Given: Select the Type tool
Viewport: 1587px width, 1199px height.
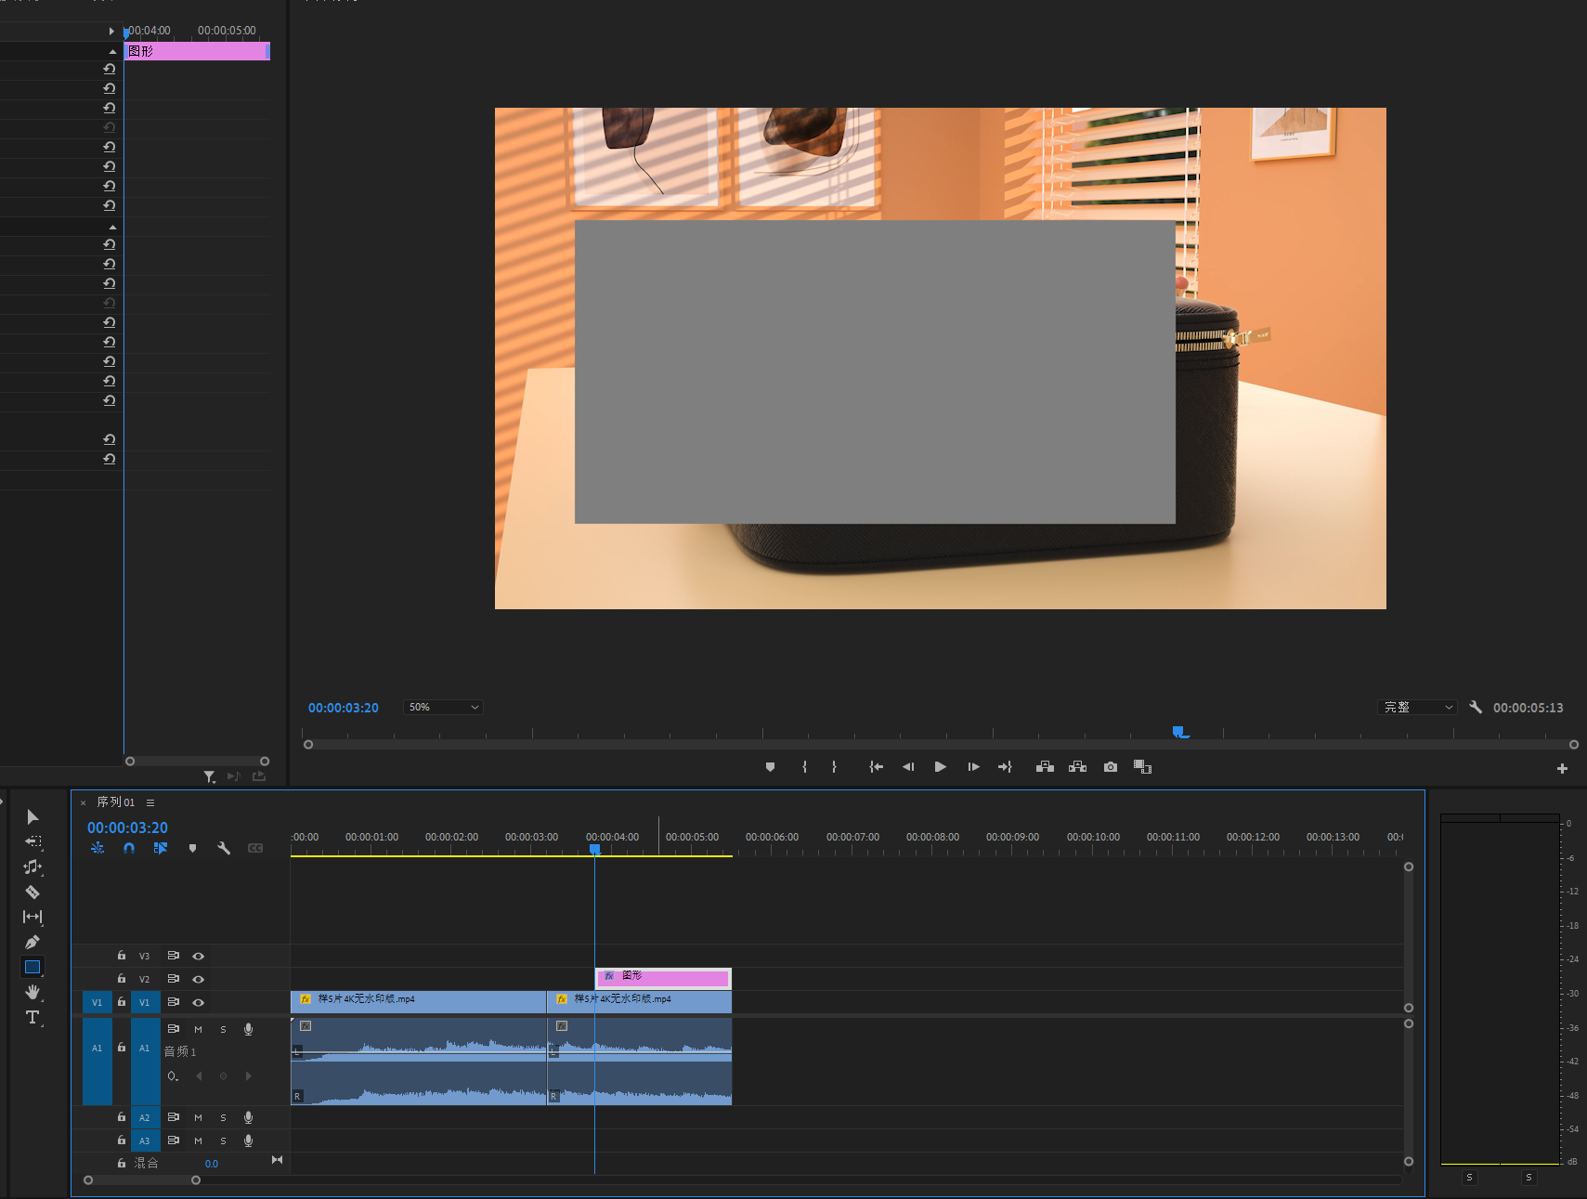Looking at the screenshot, I should [33, 1017].
